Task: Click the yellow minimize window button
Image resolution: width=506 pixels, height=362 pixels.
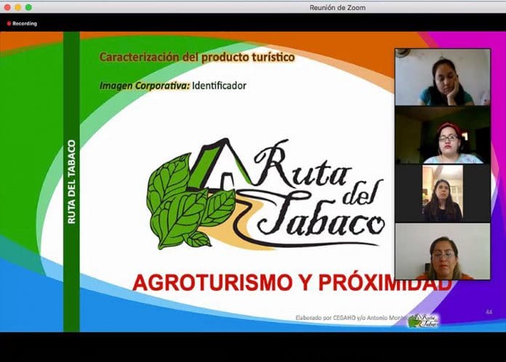Action: point(18,7)
